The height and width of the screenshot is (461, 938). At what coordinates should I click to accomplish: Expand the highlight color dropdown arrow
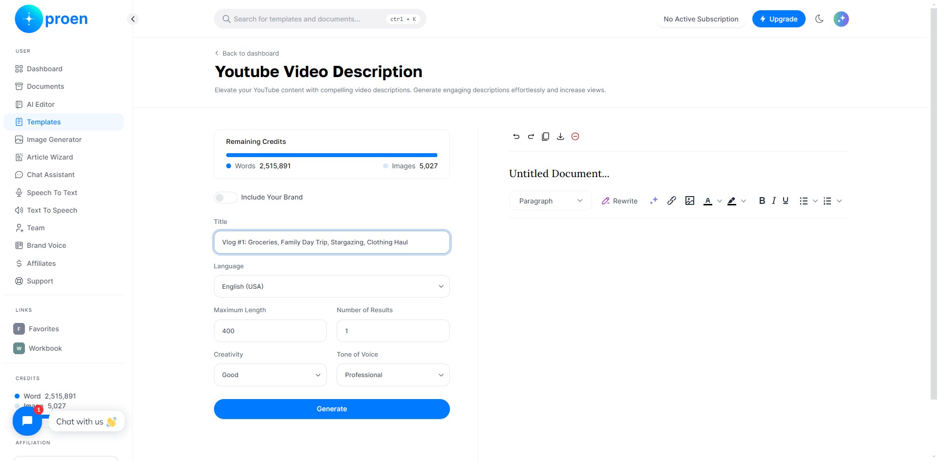pyautogui.click(x=744, y=201)
